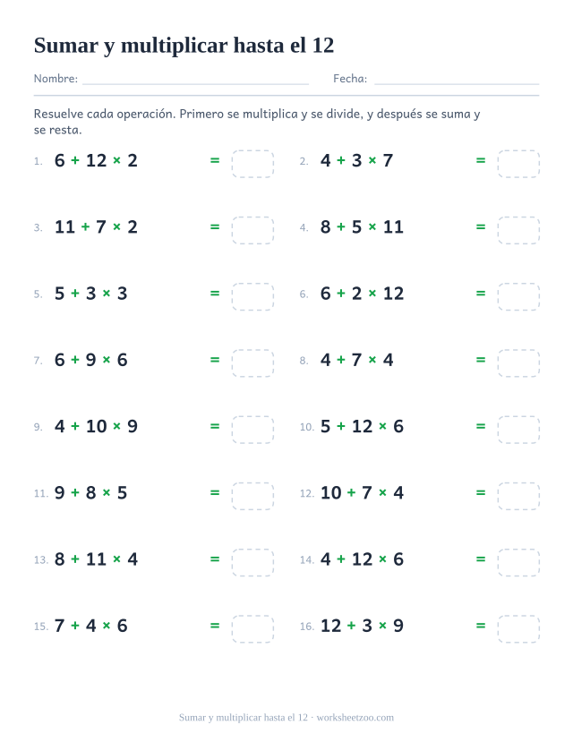Image resolution: width=573 pixels, height=742 pixels.
Task: Select answer box for 9 + 8 × 5
Action: [x=252, y=496]
